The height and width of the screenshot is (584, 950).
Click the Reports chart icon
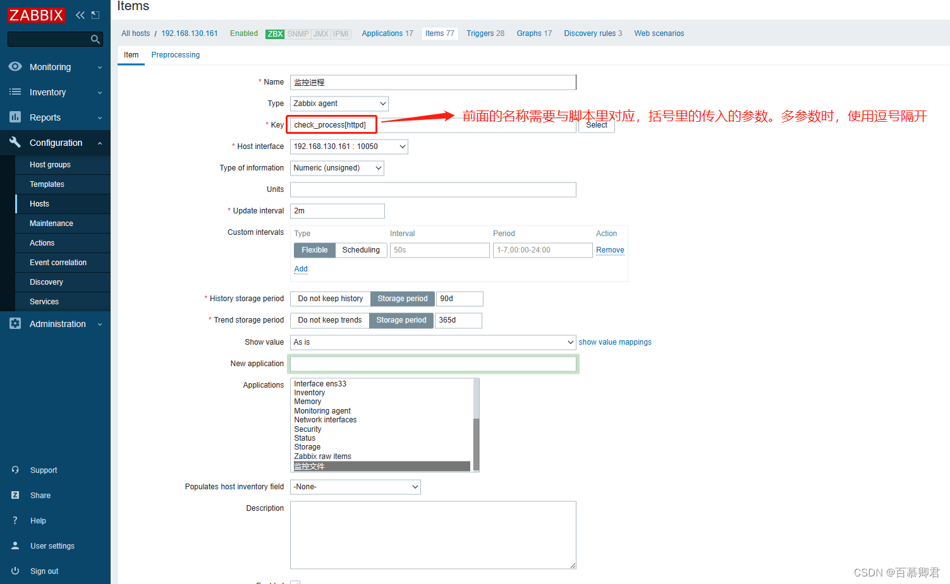(x=15, y=117)
